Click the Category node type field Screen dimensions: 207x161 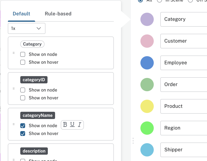tap(184, 19)
